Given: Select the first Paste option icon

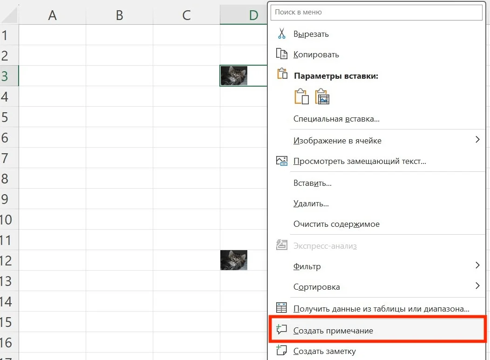Looking at the screenshot, I should tap(301, 96).
